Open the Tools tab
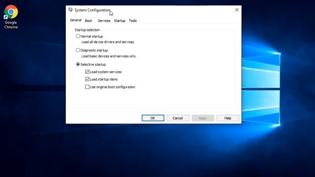The image size is (315, 177). click(x=132, y=21)
